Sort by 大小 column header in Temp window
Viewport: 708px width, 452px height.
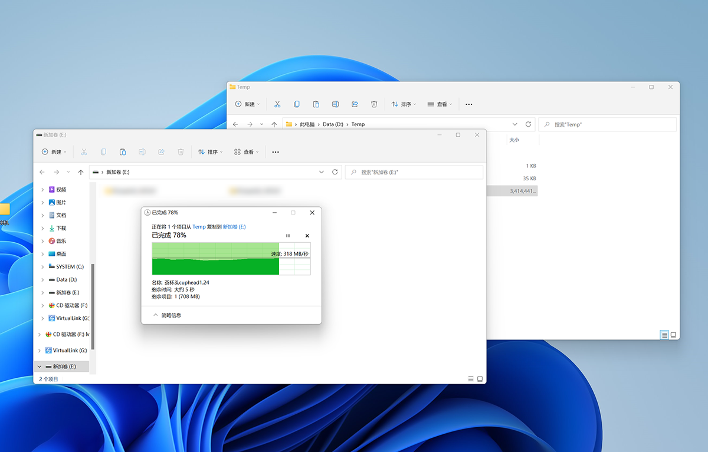pyautogui.click(x=514, y=140)
